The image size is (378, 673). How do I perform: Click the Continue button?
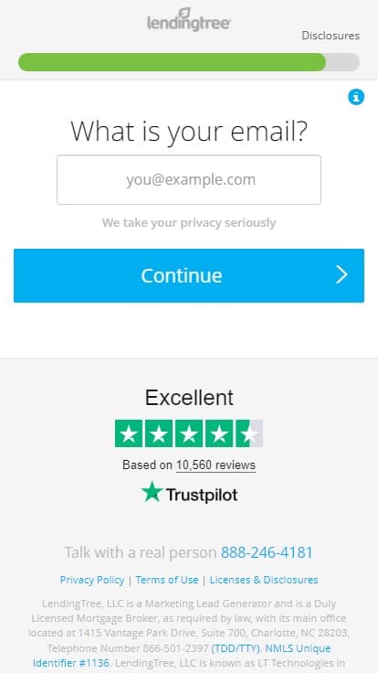coord(189,275)
